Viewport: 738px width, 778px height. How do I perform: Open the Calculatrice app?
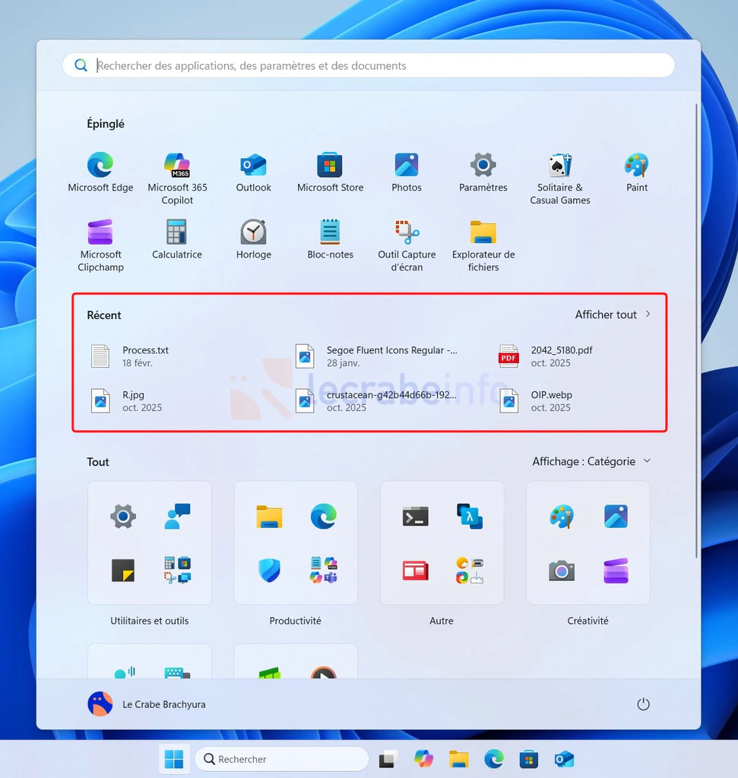click(x=176, y=239)
